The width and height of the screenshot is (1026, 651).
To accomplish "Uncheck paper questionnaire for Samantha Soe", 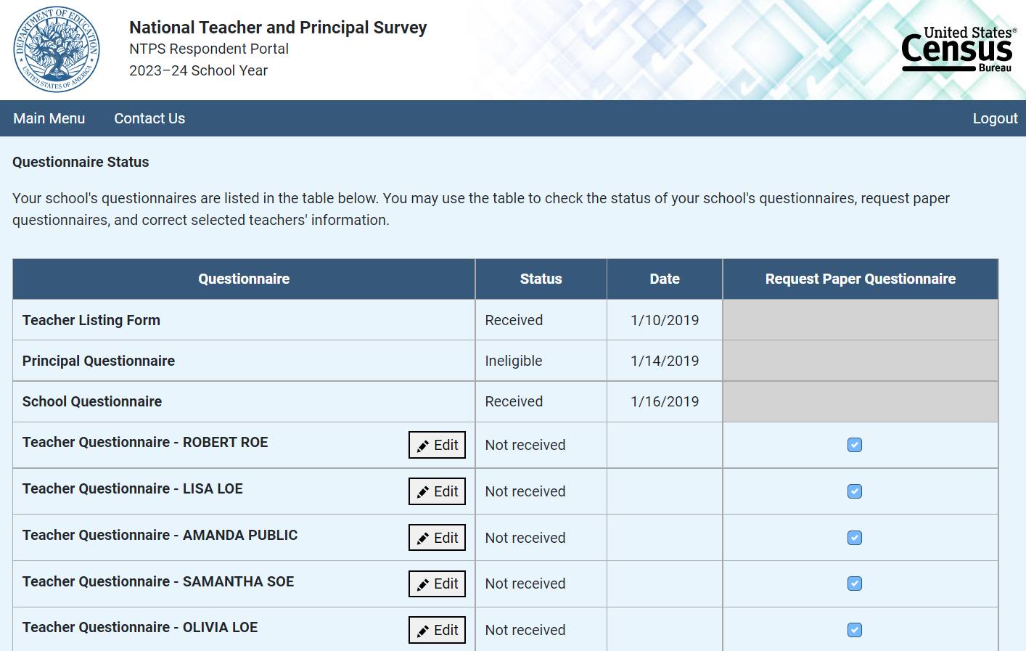I will (x=855, y=584).
